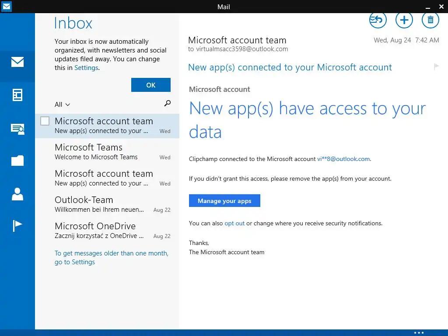Click the date 'Wed, Aug 24 7:42 AM'
The height and width of the screenshot is (336, 448).
pos(406,40)
